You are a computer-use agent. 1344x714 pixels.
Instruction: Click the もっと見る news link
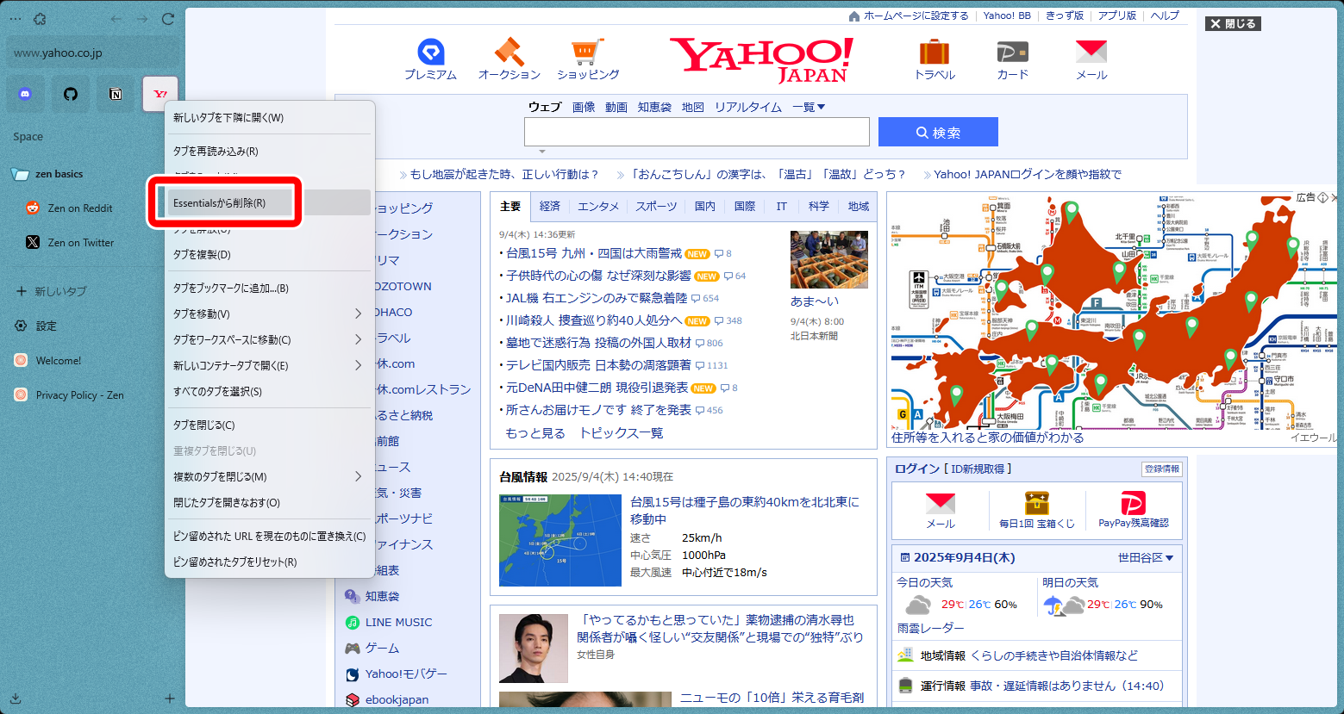(535, 433)
